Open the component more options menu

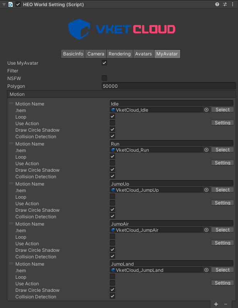232,4
